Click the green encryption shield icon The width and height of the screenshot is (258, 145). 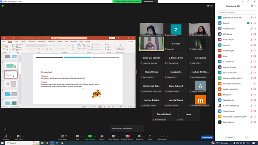(3, 6)
